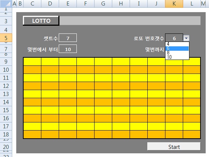Select row 13 header
The width and height of the screenshot is (209, 157).
[x=6, y=94]
